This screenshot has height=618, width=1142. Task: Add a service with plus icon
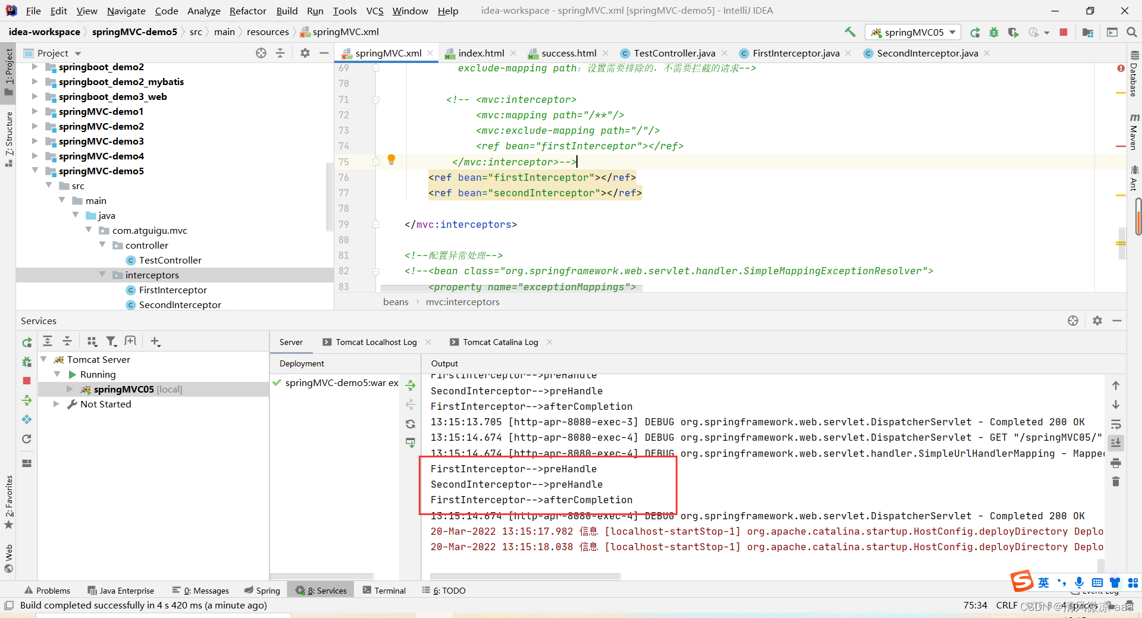tap(155, 341)
